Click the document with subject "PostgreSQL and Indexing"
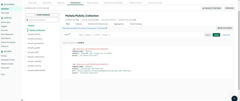This screenshot has height=101, width=240. 147,70
